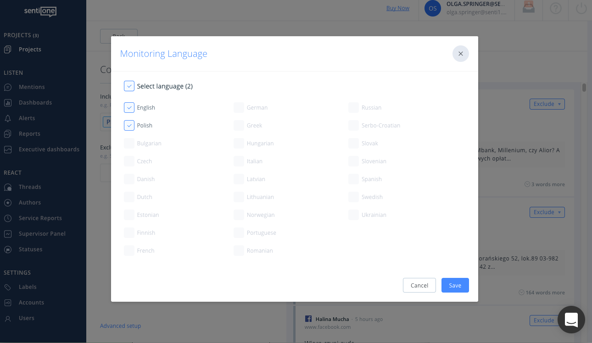This screenshot has height=343, width=592.
Task: Uncheck the Polish language checkbox
Action: click(129, 126)
